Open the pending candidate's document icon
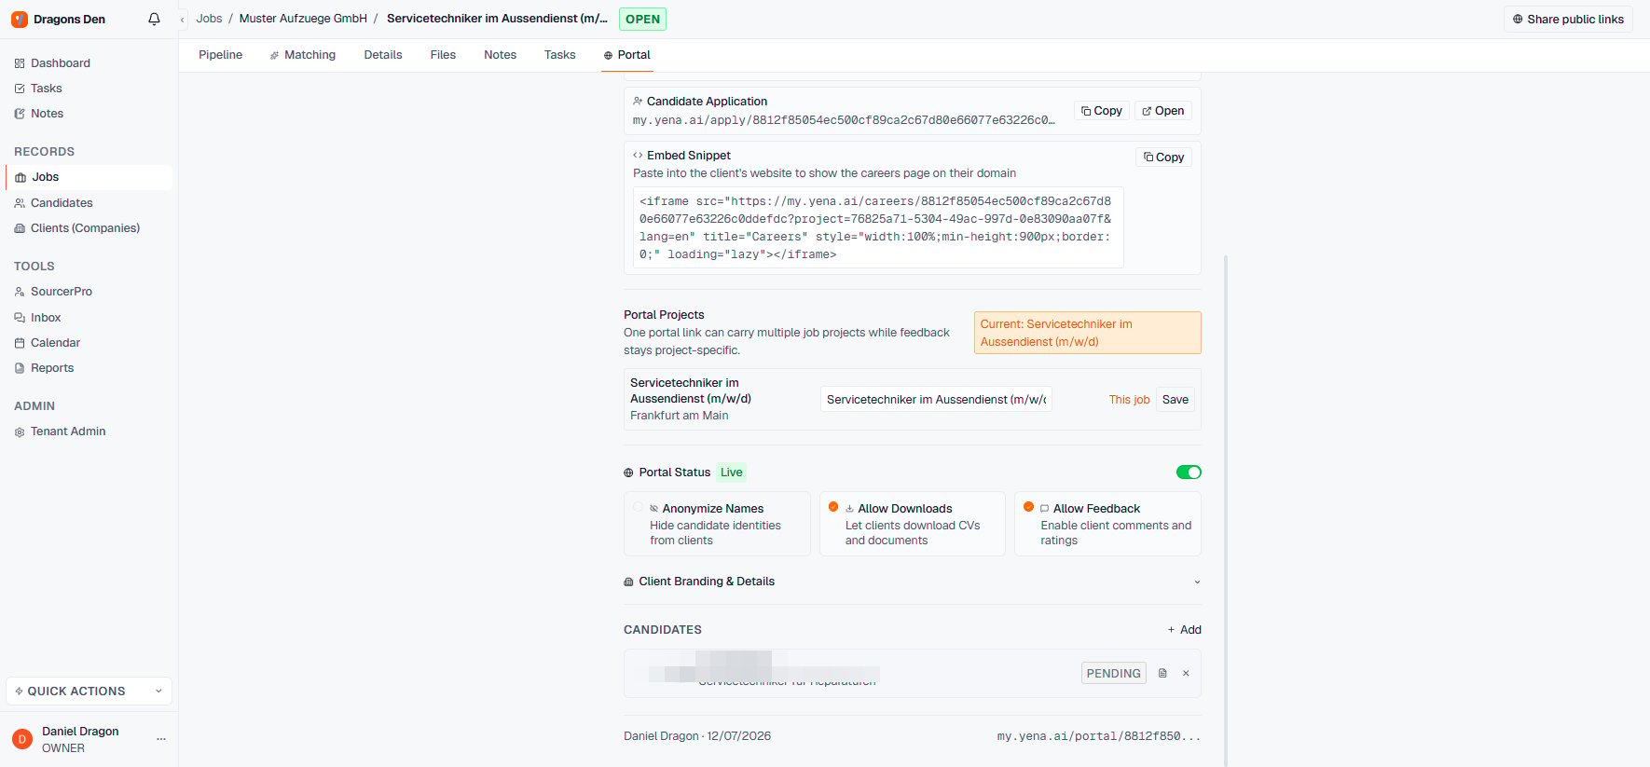The image size is (1650, 767). click(x=1162, y=673)
